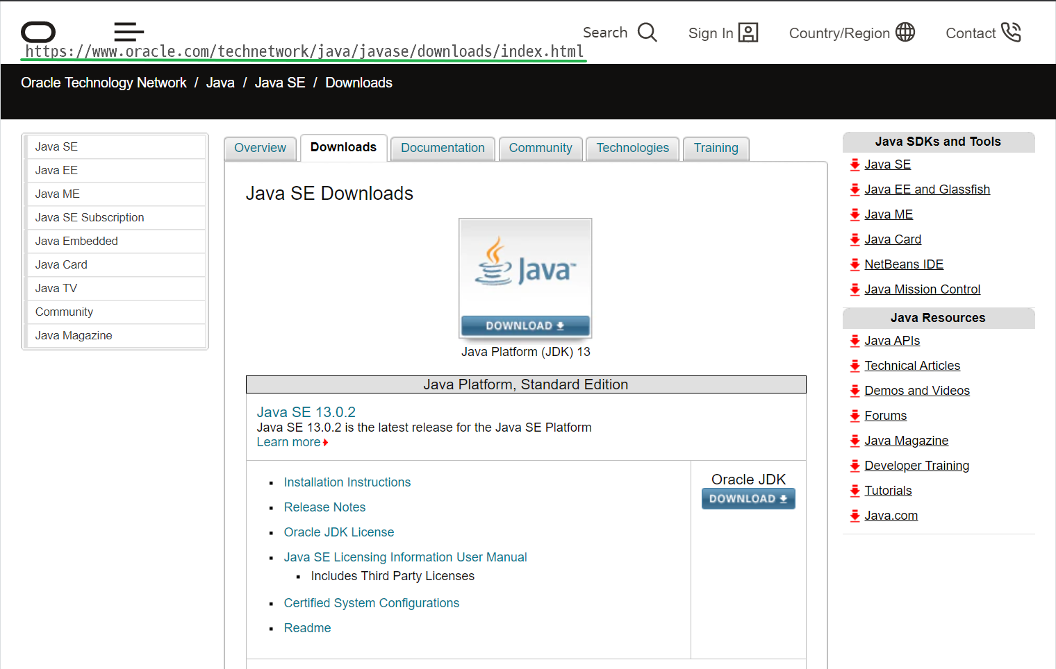This screenshot has width=1056, height=669.
Task: Click red arrow beside Java Magazine resource
Action: coord(855,441)
